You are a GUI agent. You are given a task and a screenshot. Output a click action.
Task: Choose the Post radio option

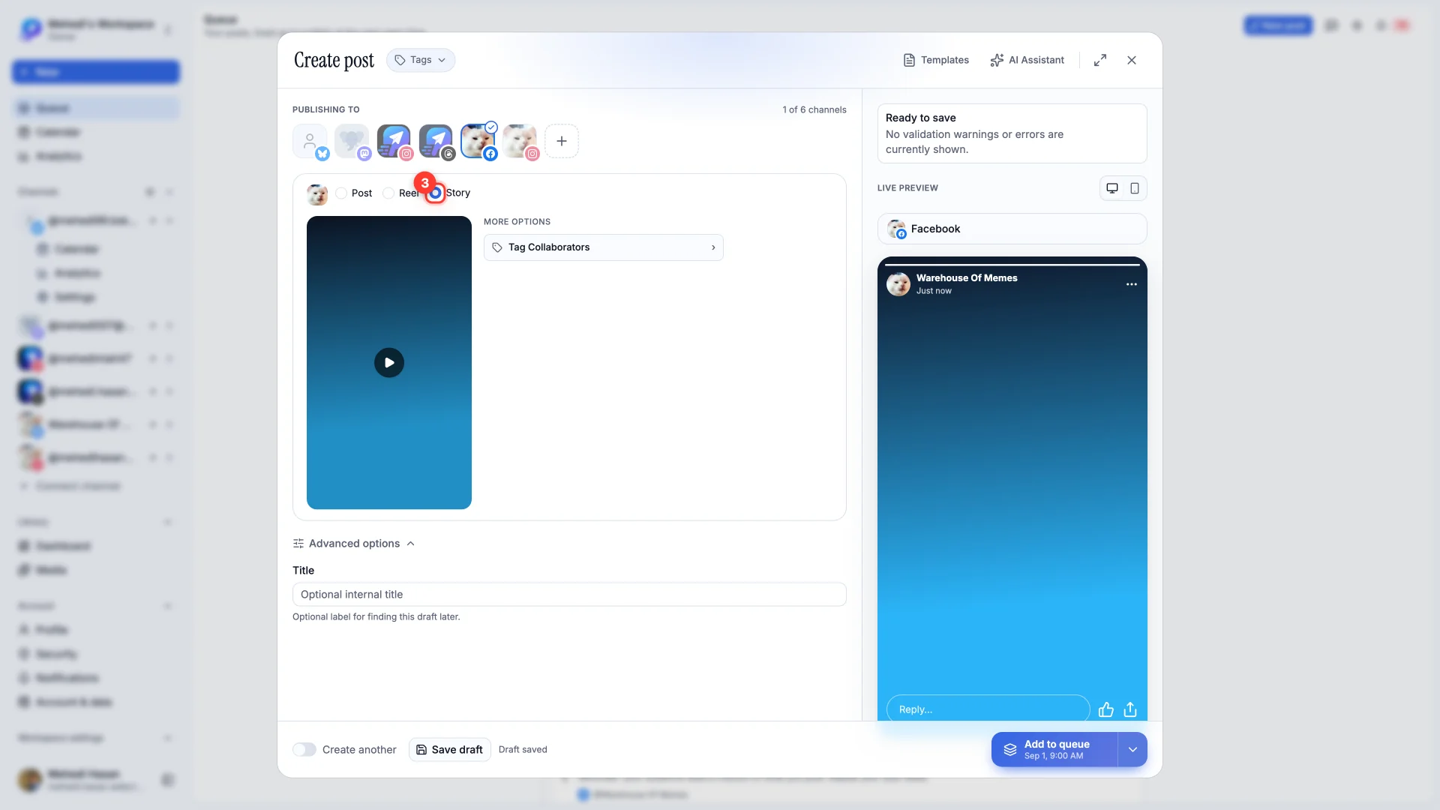click(x=342, y=193)
